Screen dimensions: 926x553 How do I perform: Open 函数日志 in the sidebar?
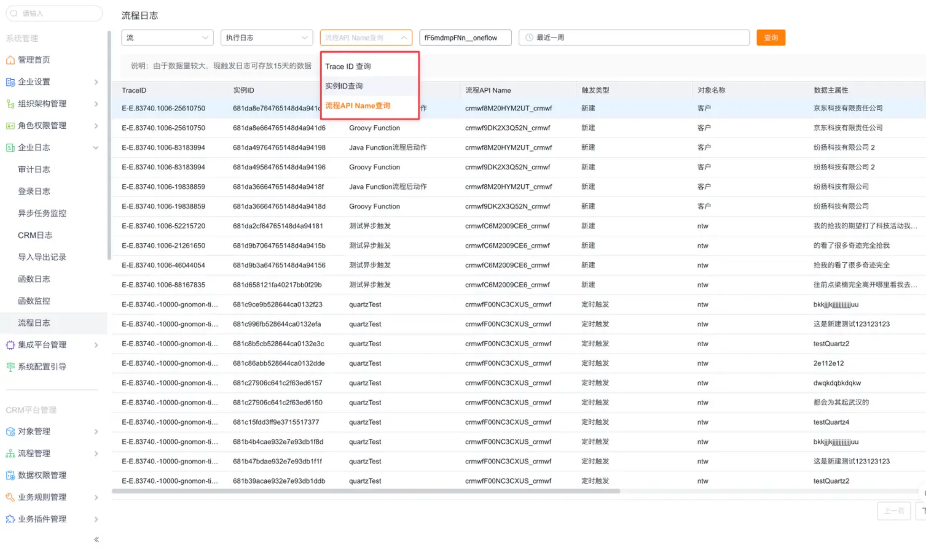pyautogui.click(x=34, y=279)
